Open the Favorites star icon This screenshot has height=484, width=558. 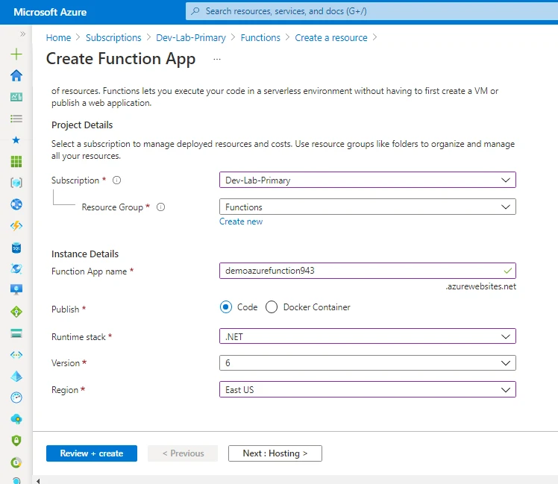click(x=16, y=140)
